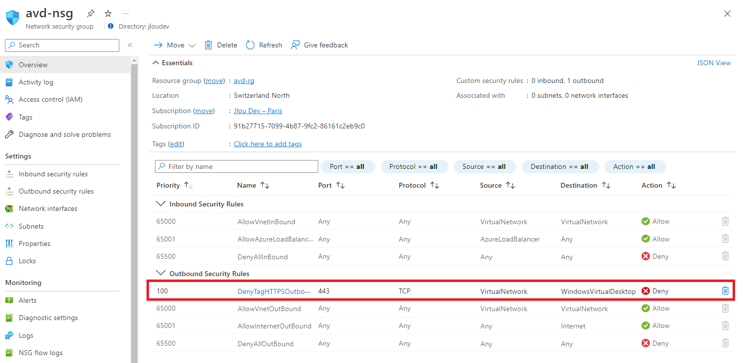Select the AllowVnetOutBound rule name
The width and height of the screenshot is (743, 363).
(x=269, y=309)
